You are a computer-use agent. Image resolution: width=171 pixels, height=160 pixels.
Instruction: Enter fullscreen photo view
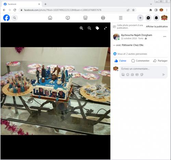pyautogui.click(x=105, y=28)
